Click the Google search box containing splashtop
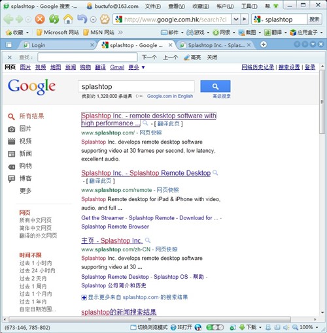The image size is (327, 333). [x=136, y=86]
